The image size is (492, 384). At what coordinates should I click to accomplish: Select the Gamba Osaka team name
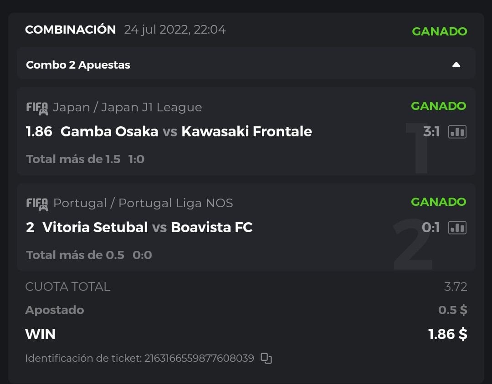pyautogui.click(x=109, y=131)
